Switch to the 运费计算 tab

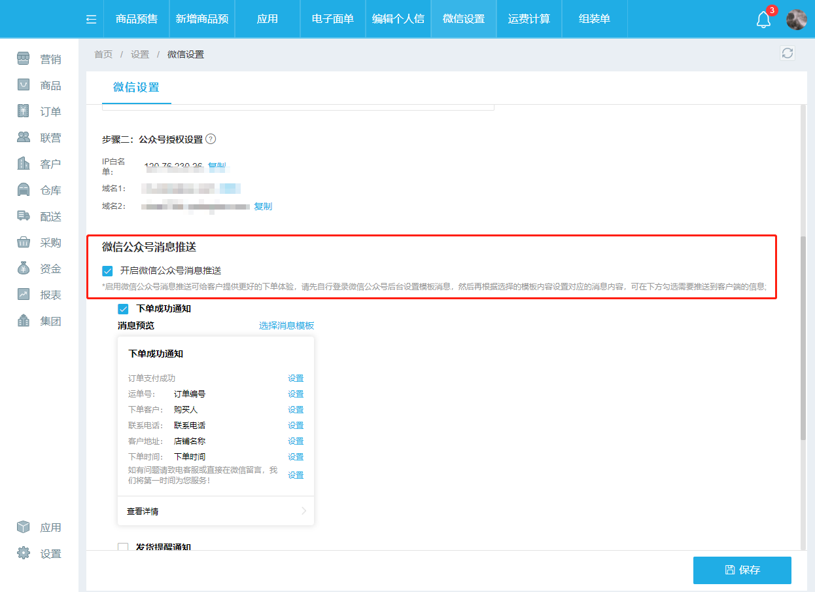[529, 19]
